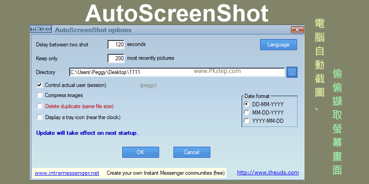
Task: Click the 'most recently pictures' text
Action: coord(151,58)
